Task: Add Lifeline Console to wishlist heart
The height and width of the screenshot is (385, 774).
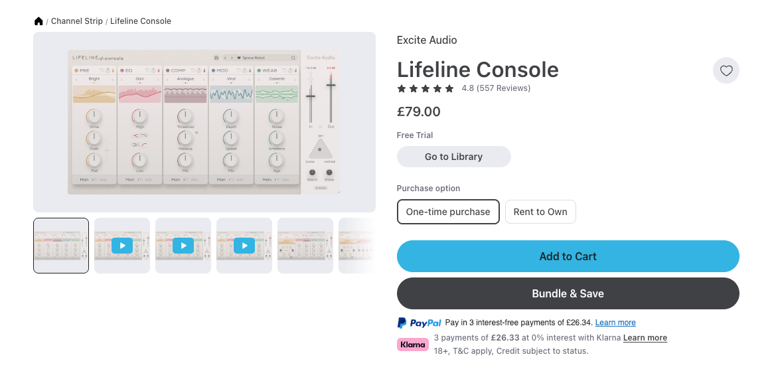Action: [726, 71]
